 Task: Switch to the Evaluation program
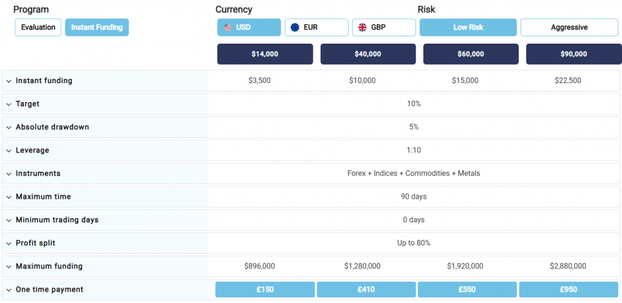click(38, 28)
